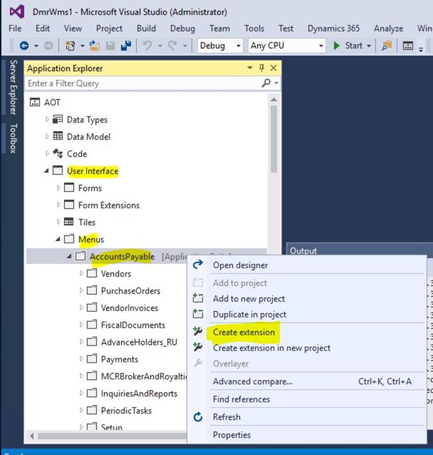Click the Data Model table icon
The image size is (433, 455).
click(58, 136)
